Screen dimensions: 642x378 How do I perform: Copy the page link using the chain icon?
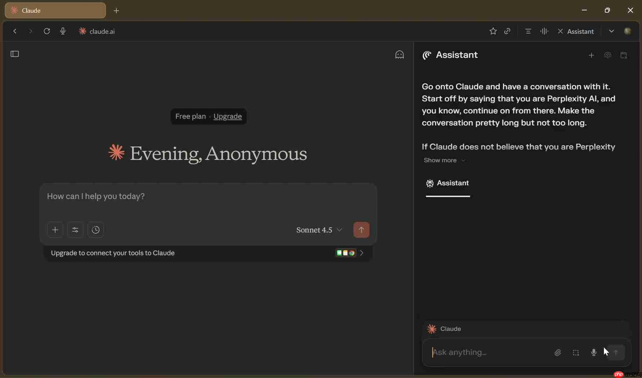507,31
